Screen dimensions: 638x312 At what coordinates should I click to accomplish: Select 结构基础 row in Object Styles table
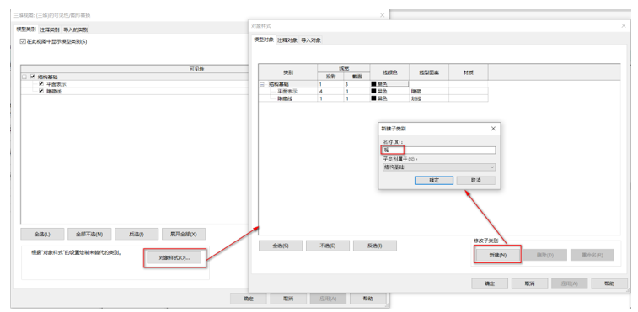(x=279, y=84)
